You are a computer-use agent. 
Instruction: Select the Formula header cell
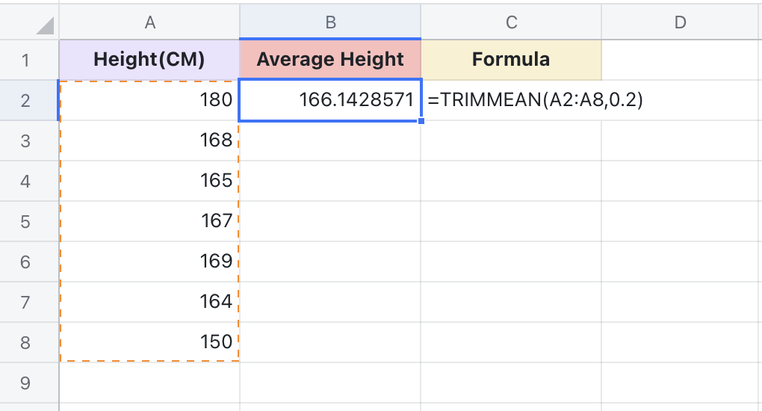click(x=511, y=60)
